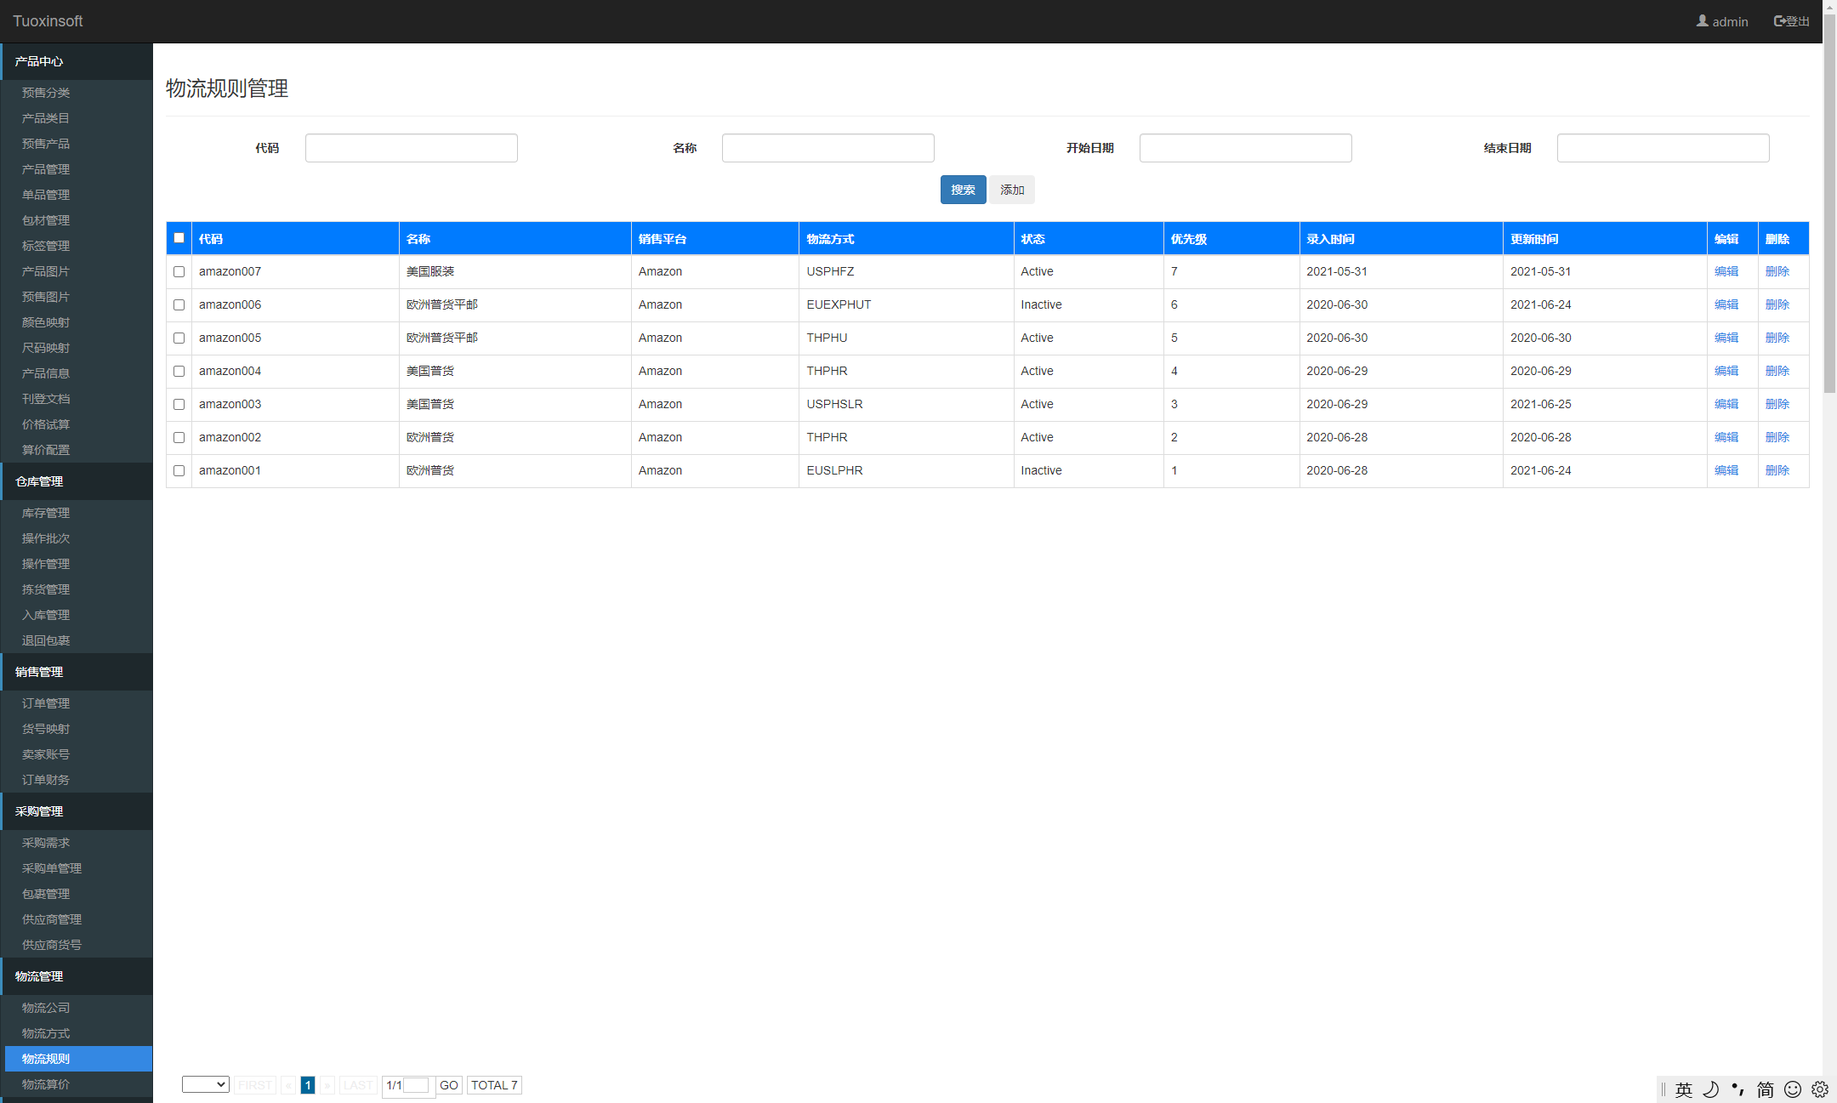Open page size dropdown at bottom
The height and width of the screenshot is (1103, 1837).
[205, 1084]
